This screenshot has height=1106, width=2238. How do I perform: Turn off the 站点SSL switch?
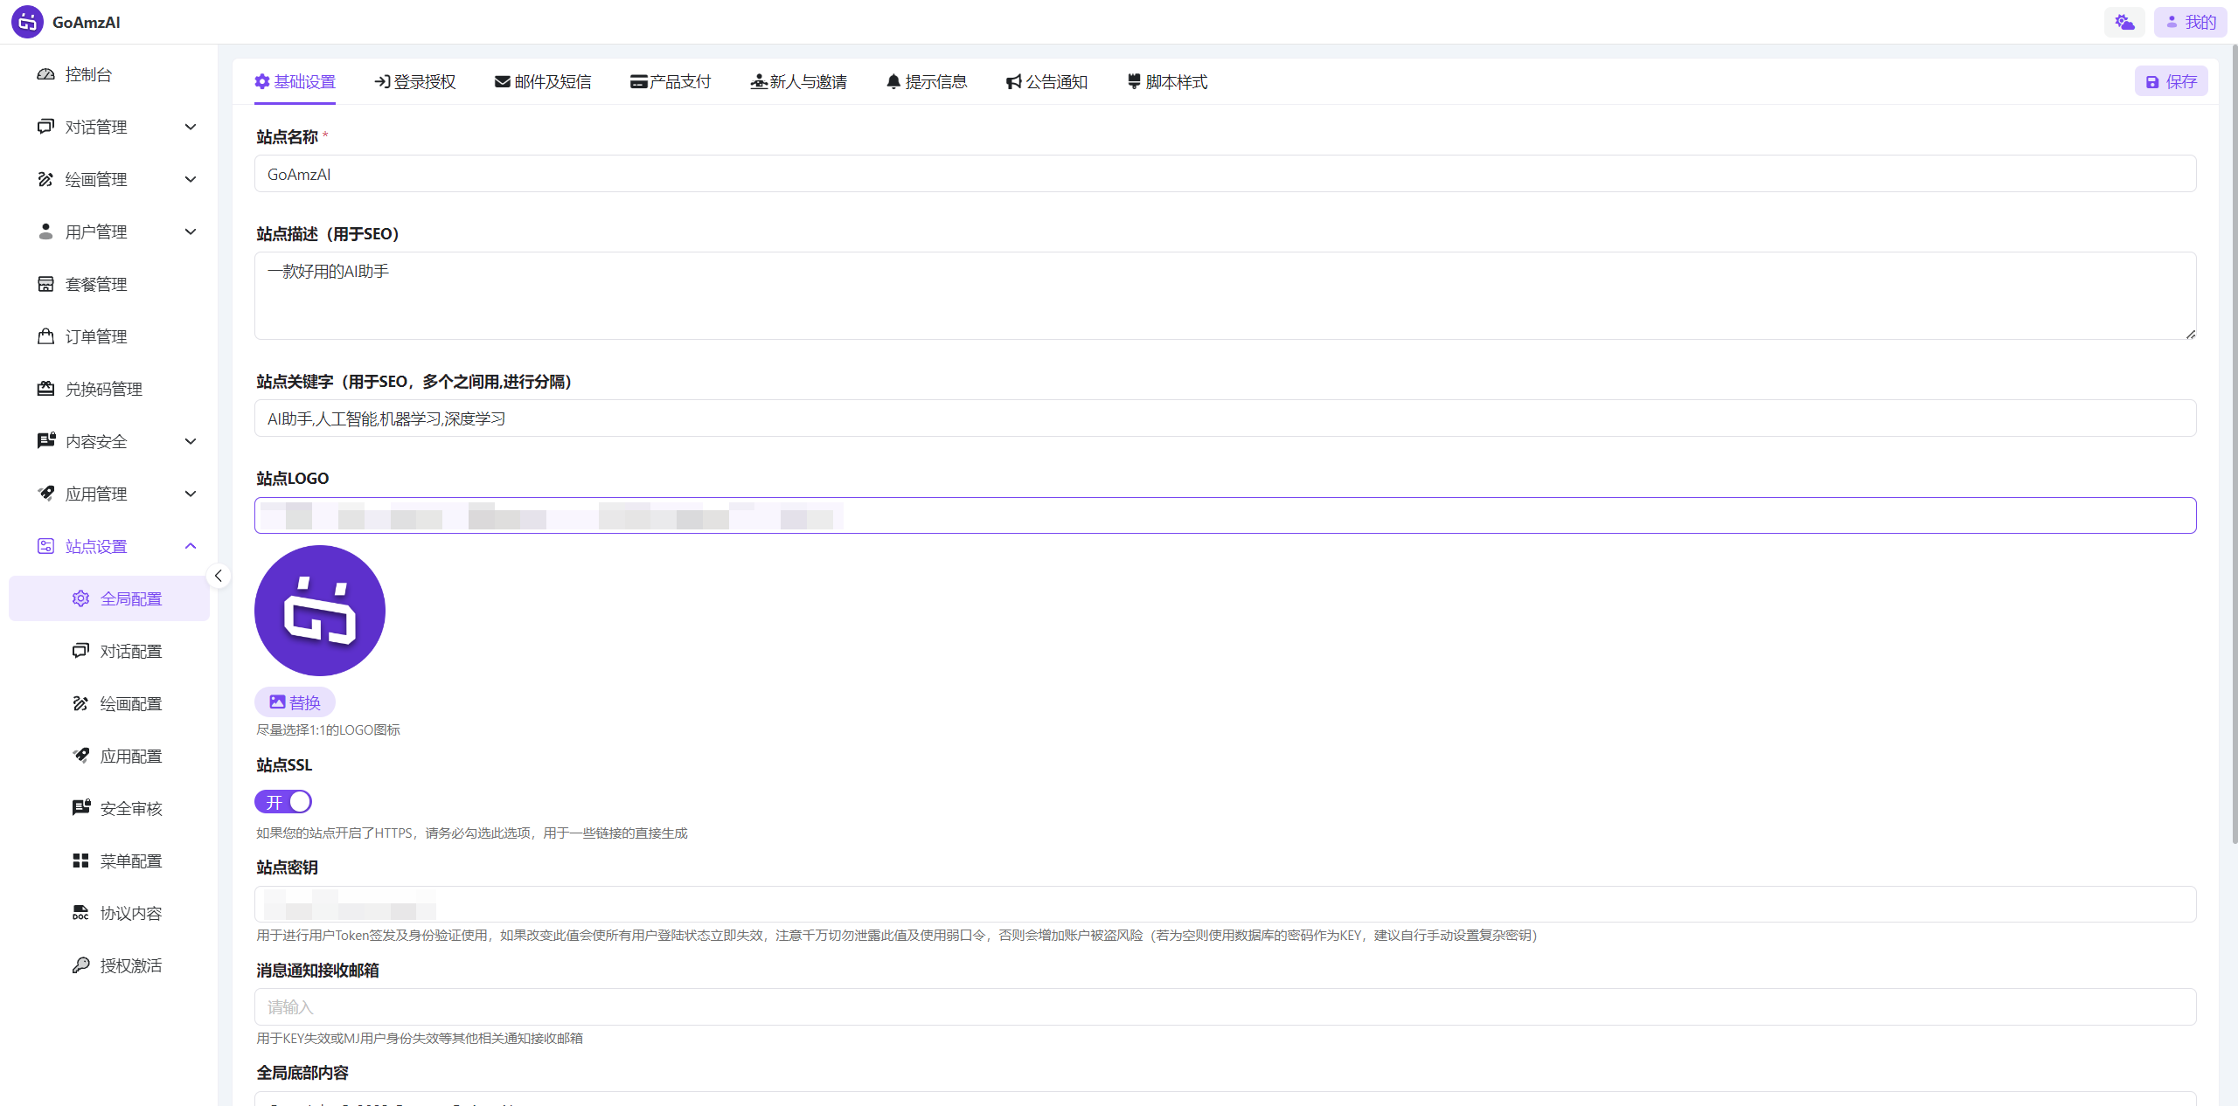point(283,801)
